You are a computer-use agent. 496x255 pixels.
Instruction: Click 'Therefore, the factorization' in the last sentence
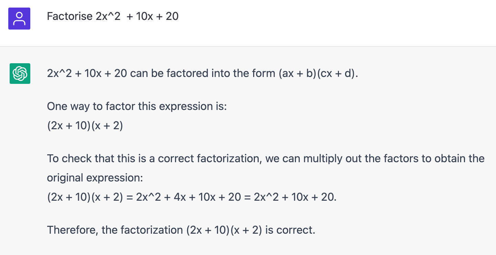tap(115, 230)
